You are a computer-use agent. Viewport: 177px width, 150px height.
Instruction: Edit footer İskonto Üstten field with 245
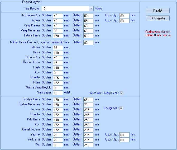point(88,115)
